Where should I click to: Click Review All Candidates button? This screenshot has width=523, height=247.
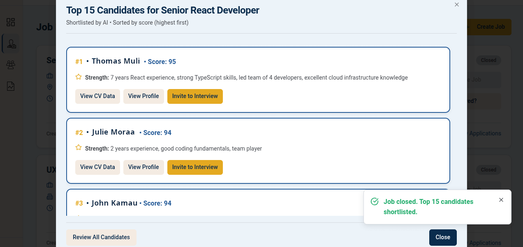pyautogui.click(x=101, y=237)
